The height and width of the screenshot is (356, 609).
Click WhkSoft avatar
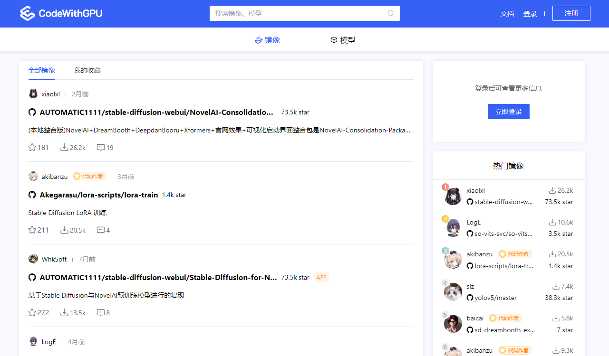click(33, 259)
